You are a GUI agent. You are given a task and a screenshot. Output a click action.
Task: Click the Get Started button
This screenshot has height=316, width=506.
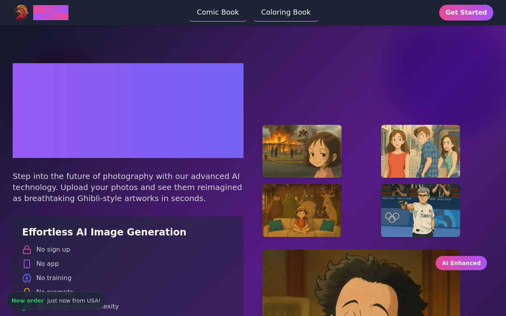[466, 13]
